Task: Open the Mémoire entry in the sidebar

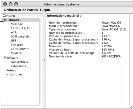Action: (x=17, y=24)
